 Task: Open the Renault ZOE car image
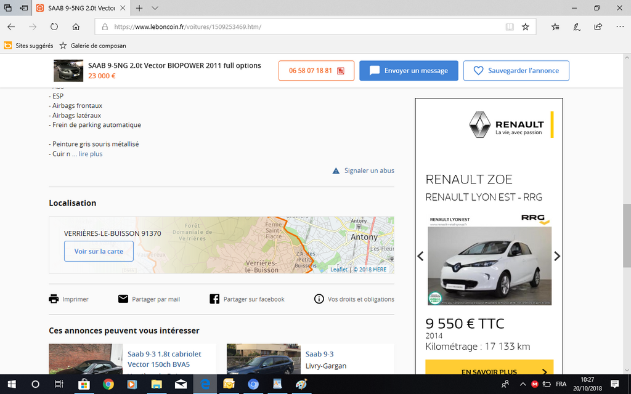pyautogui.click(x=489, y=265)
